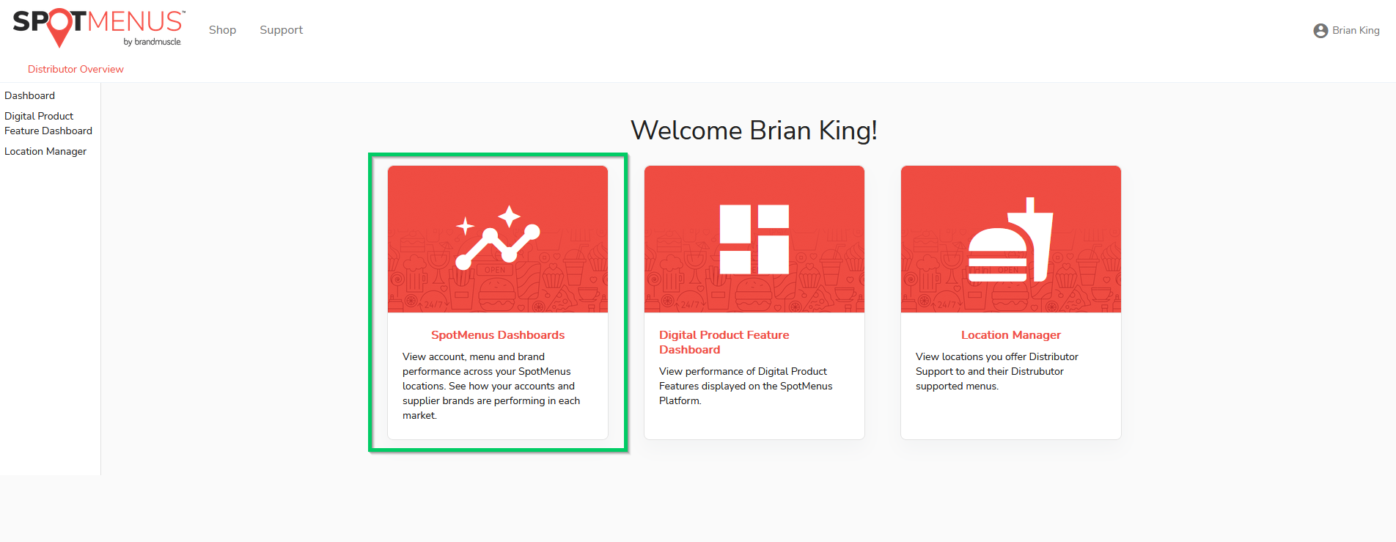Click the 'by brandmuscle' text under logo
This screenshot has width=1396, height=542.
[x=152, y=42]
